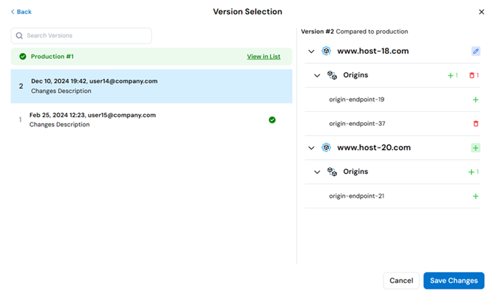Focus the Search Versions field

pos(81,36)
